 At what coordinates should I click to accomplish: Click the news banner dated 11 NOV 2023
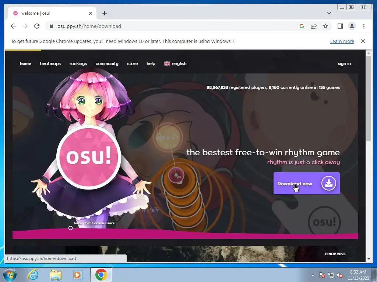[x=186, y=254]
